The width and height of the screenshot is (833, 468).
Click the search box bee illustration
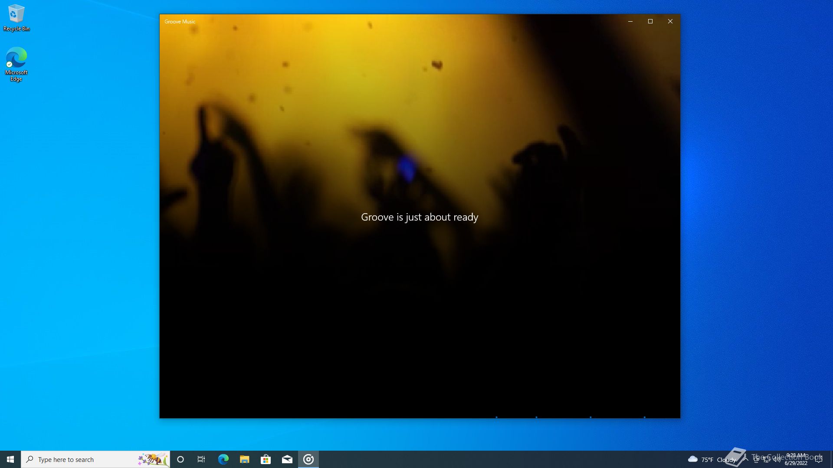tap(153, 459)
